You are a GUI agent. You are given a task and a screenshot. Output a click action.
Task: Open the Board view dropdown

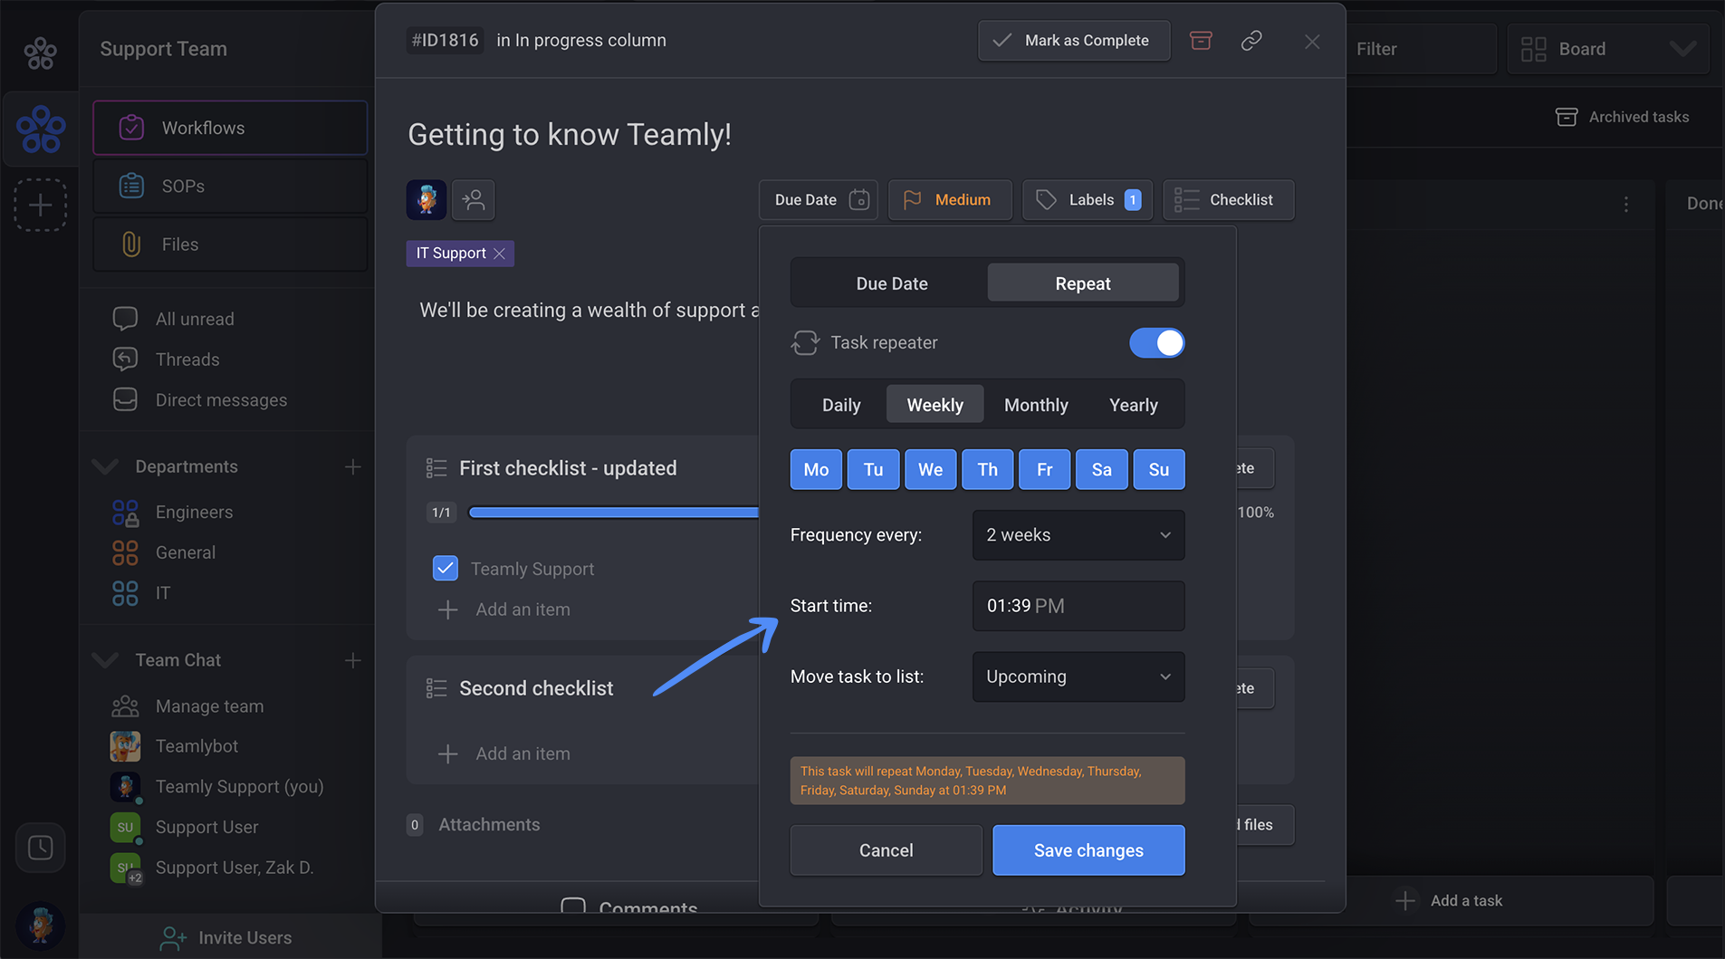pyautogui.click(x=1608, y=49)
